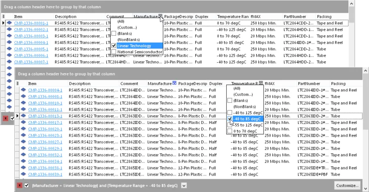
Task: Choose (Custom...) in Manufacturer filter list
Action: pos(127,27)
